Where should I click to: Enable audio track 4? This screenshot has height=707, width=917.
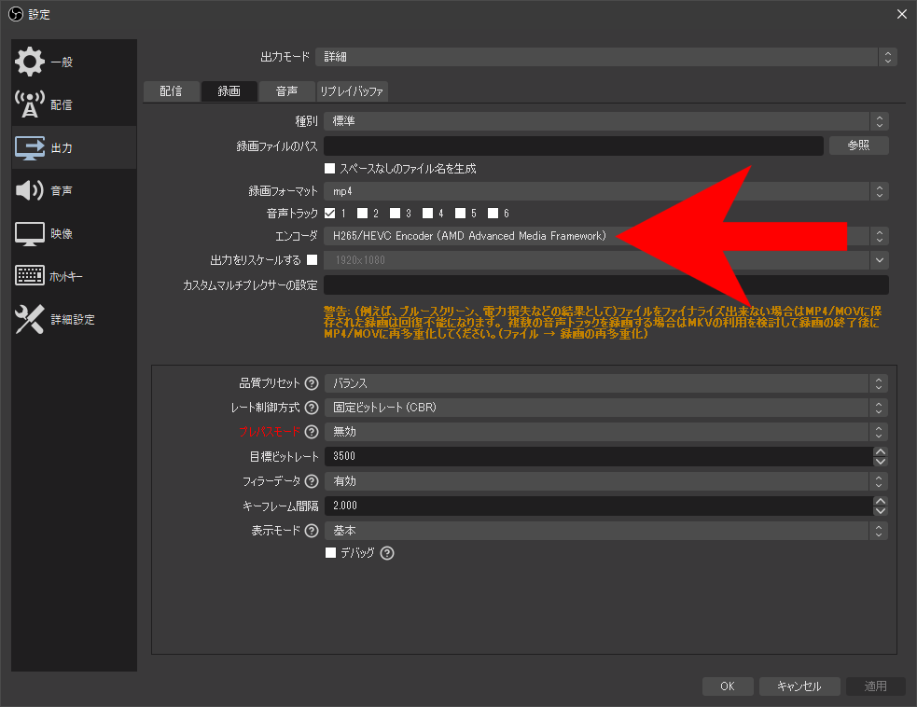click(x=428, y=213)
